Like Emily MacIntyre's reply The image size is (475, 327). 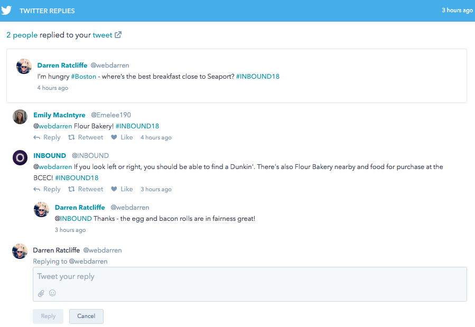(122, 137)
